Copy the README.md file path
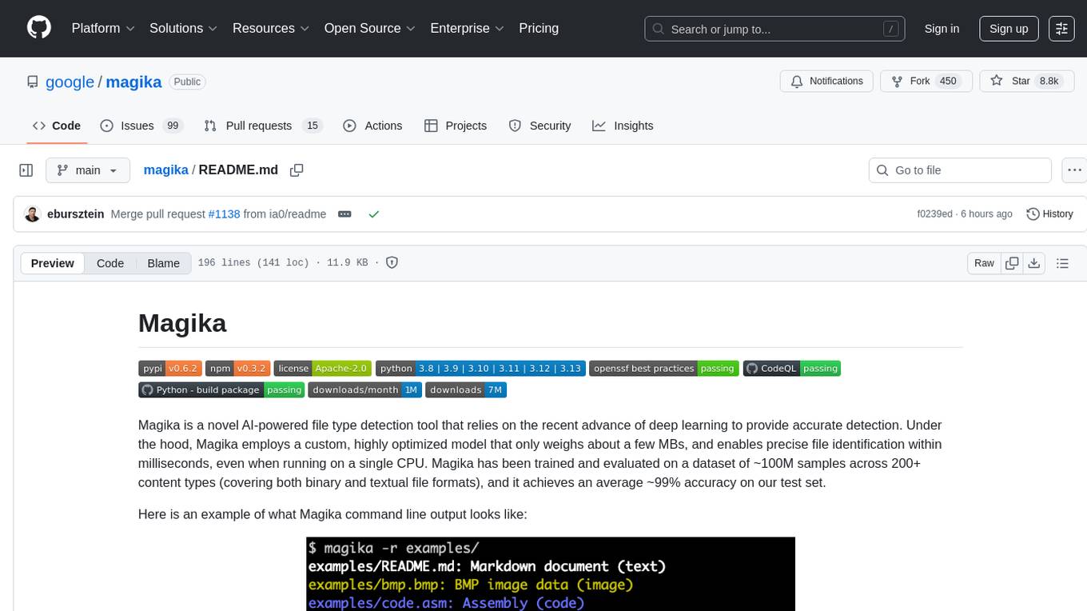This screenshot has width=1087, height=611. 297,170
